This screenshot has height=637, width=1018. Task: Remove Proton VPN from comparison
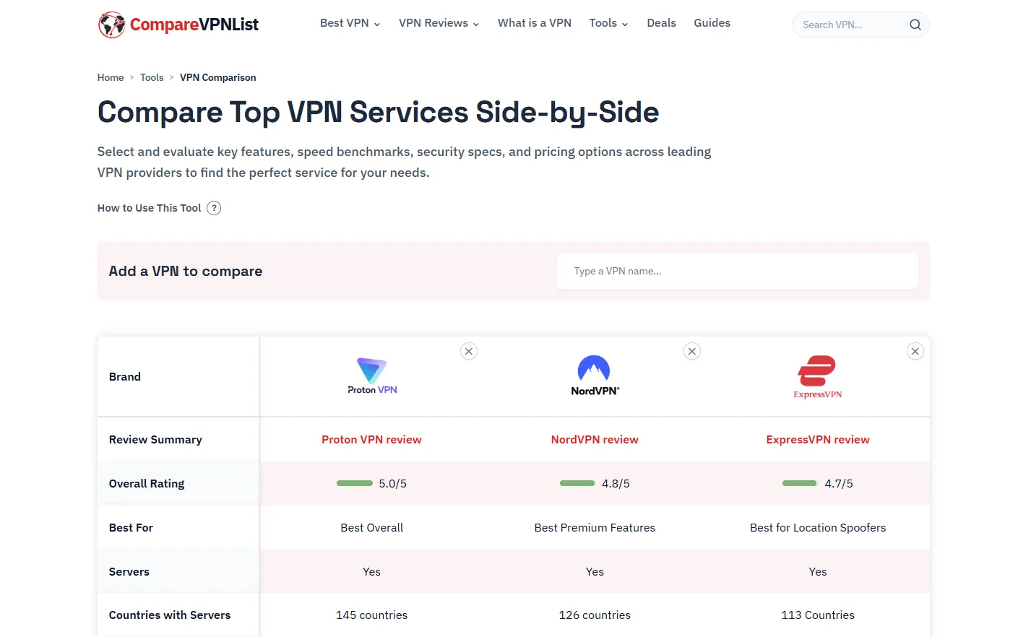click(469, 352)
